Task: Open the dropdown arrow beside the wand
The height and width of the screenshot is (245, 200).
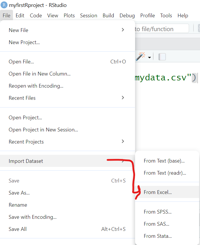Action: pos(149,57)
